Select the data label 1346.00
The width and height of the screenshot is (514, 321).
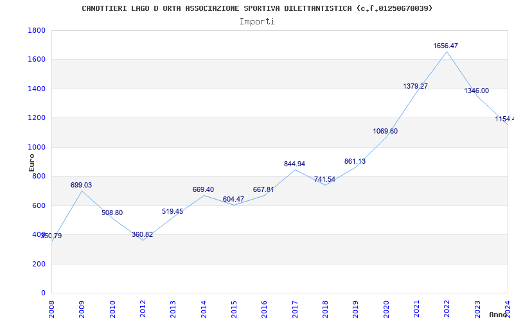point(476,91)
